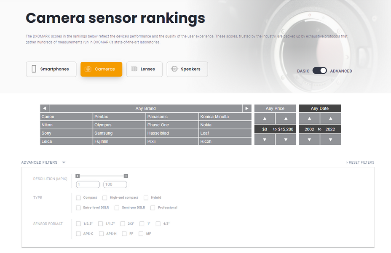Tick the MF sensor checkbox
Screen dimensions: 391x253
coord(141,234)
